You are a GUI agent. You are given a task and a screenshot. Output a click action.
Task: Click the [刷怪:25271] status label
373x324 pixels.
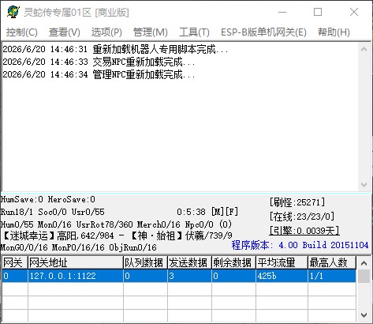tap(297, 202)
